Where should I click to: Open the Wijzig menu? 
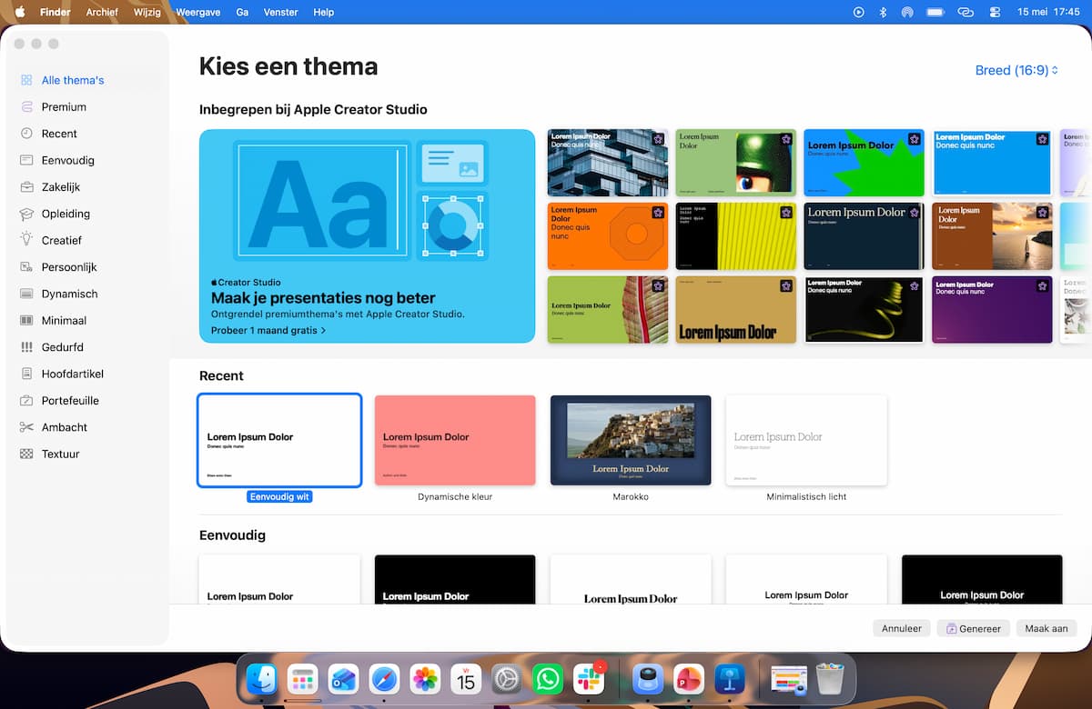(148, 12)
